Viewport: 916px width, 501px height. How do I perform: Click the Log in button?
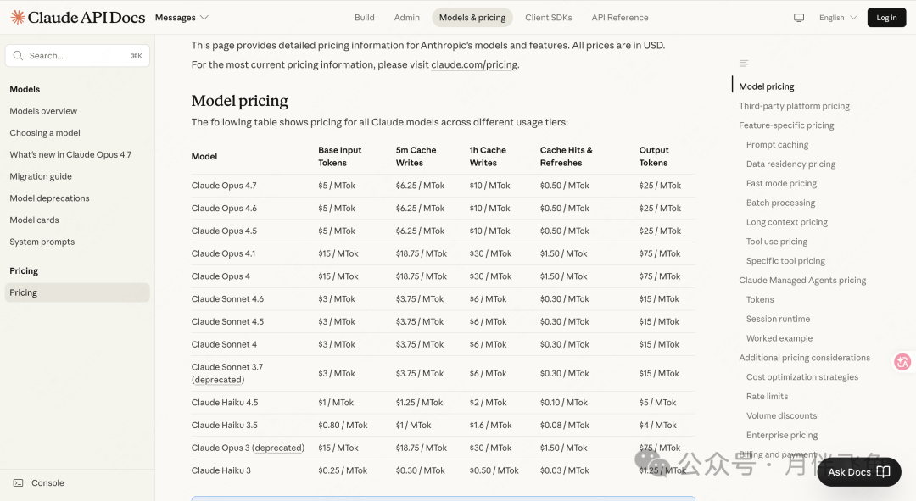[886, 18]
